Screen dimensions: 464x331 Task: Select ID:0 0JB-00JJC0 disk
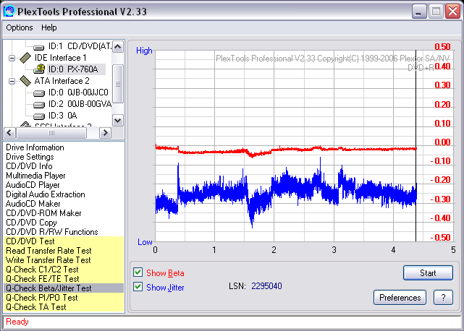point(78,93)
